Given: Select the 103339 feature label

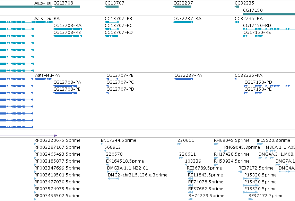Looking at the screenshot, I should click(193, 161).
